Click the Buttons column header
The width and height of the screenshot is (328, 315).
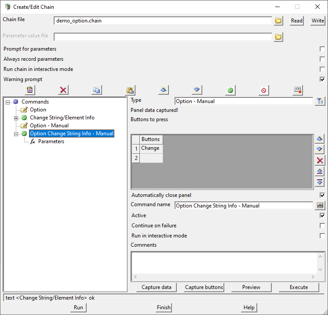(151, 139)
